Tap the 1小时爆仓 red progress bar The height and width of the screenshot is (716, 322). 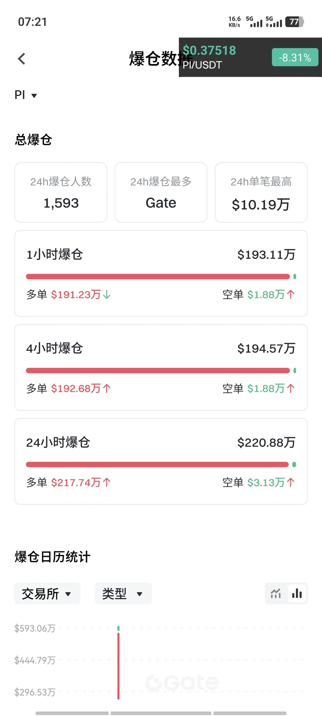click(x=158, y=277)
